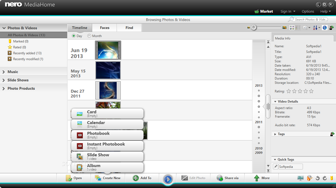Click the pin icon beside Softpedia tag
The image size is (336, 188).
276,167
